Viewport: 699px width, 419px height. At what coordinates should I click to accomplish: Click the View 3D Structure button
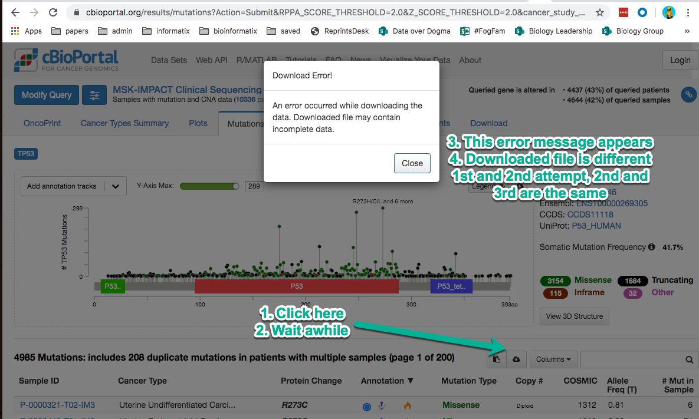click(574, 316)
